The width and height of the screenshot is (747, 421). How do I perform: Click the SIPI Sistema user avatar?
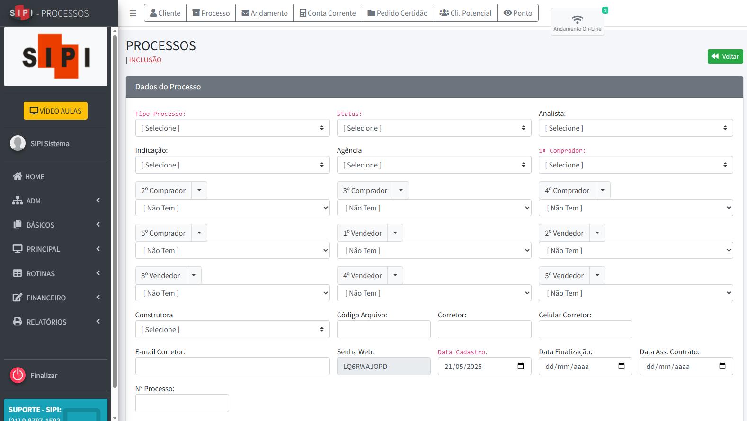click(18, 143)
